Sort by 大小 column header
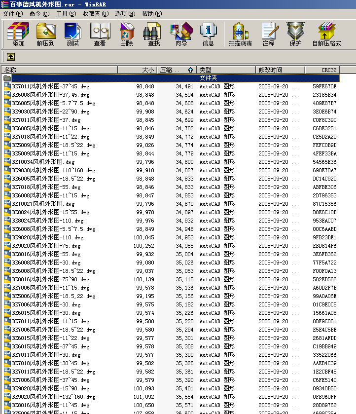This screenshot has width=356, height=414. pos(137,70)
